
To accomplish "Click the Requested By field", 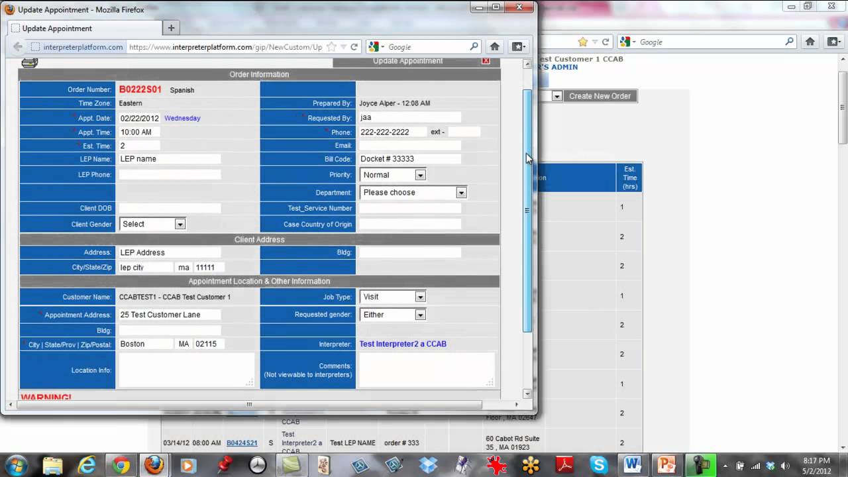I will pyautogui.click(x=409, y=117).
